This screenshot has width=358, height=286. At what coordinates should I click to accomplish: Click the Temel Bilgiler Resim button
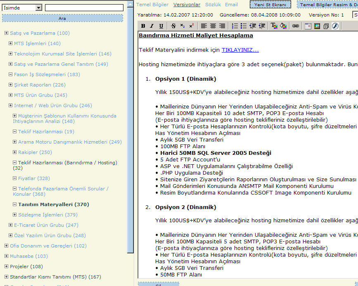point(327,5)
